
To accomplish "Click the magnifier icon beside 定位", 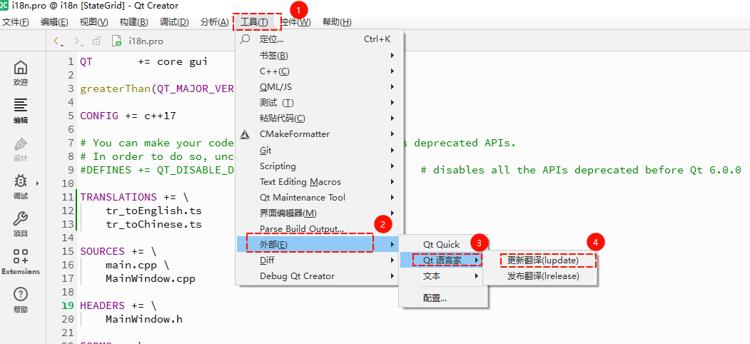I will (x=245, y=39).
